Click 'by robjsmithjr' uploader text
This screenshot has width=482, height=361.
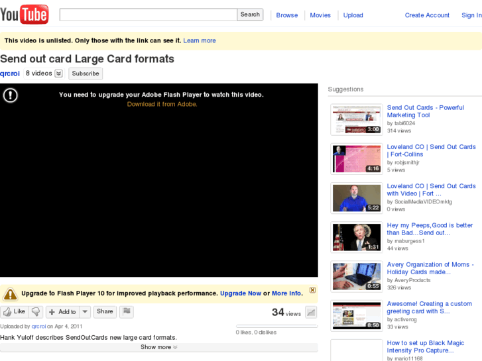click(x=403, y=162)
